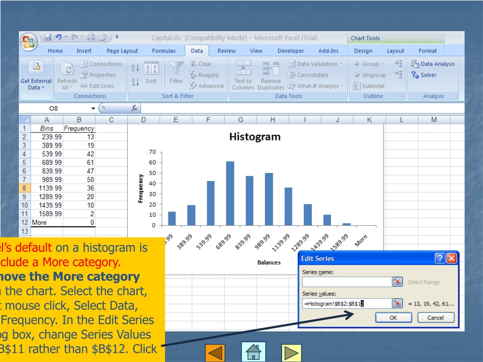Group selected rows or columns
The image size is (483, 362).
(369, 64)
